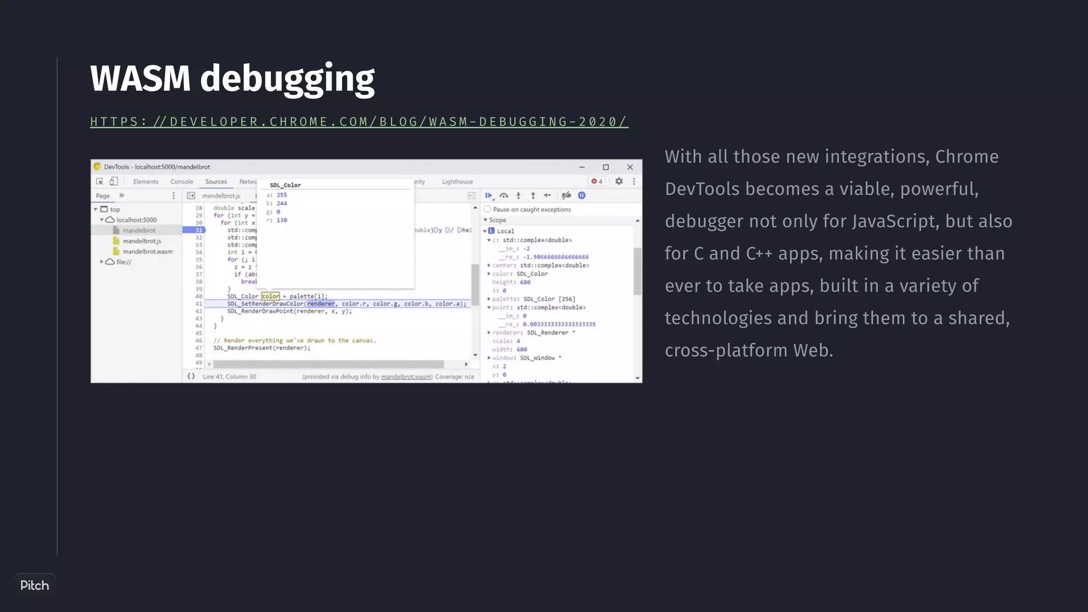The image size is (1088, 612).
Task: Collapse the top frame tree node
Action: coord(96,209)
